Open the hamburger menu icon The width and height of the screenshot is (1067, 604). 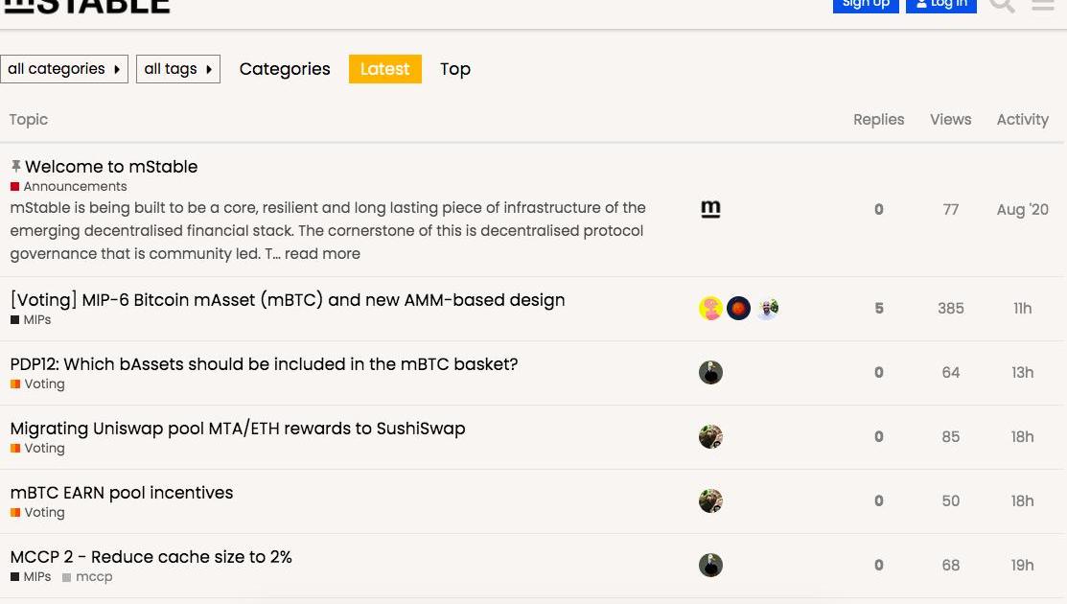[x=1042, y=5]
